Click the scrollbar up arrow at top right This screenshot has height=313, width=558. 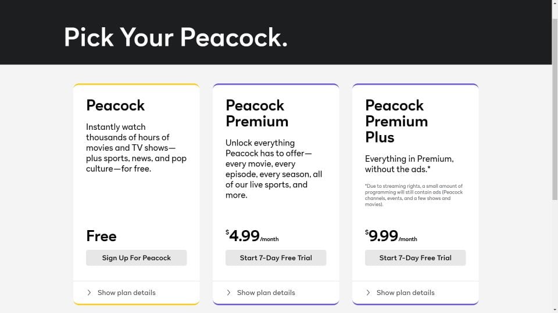click(x=555, y=3)
